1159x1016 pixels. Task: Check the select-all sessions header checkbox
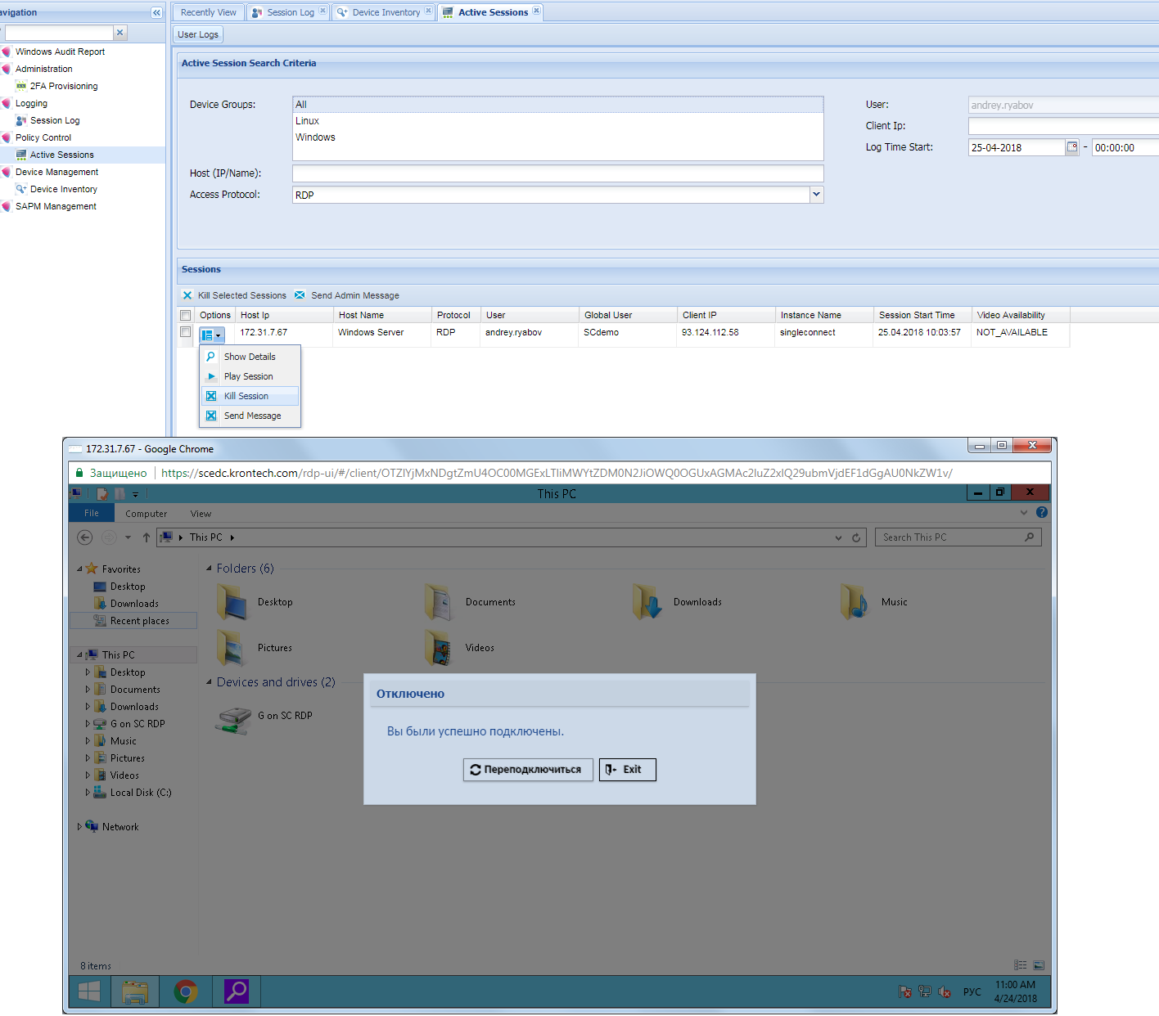(186, 315)
